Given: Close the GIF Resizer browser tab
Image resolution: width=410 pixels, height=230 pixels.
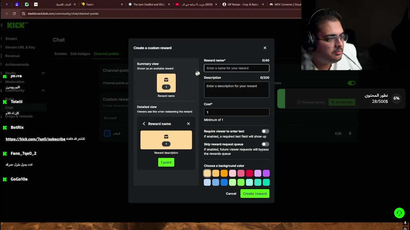Looking at the screenshot, I should click(263, 4).
